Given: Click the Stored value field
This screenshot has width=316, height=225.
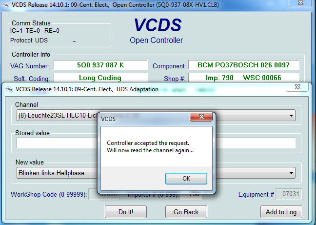Looking at the screenshot, I should click(x=156, y=143).
